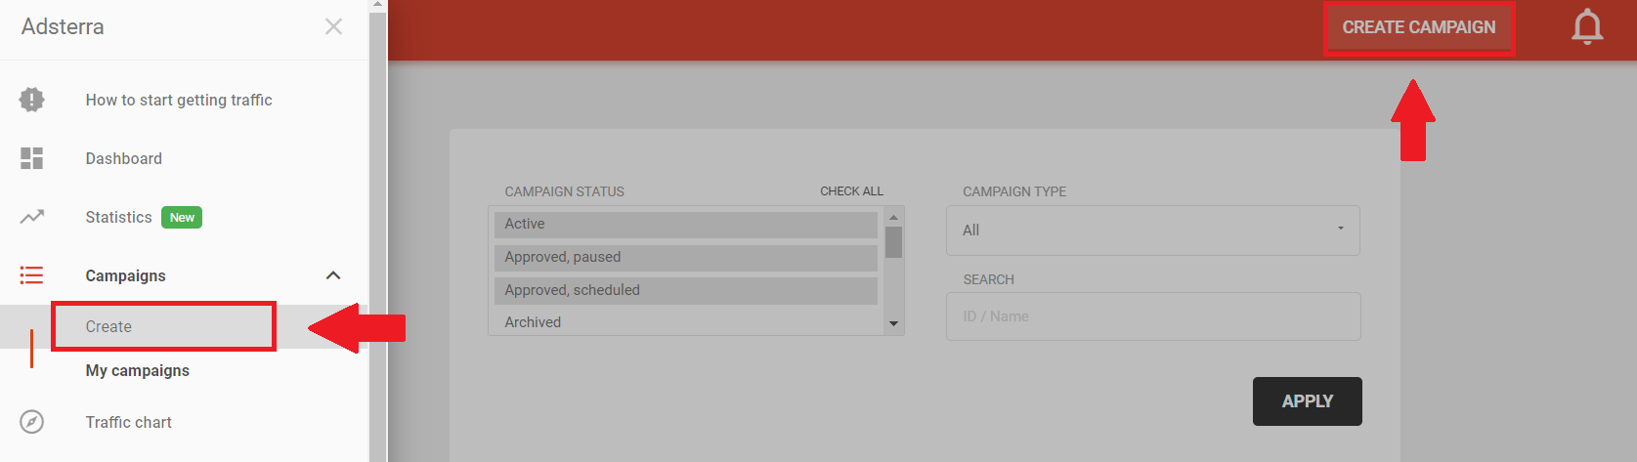Click the APPLY button

pyautogui.click(x=1308, y=401)
